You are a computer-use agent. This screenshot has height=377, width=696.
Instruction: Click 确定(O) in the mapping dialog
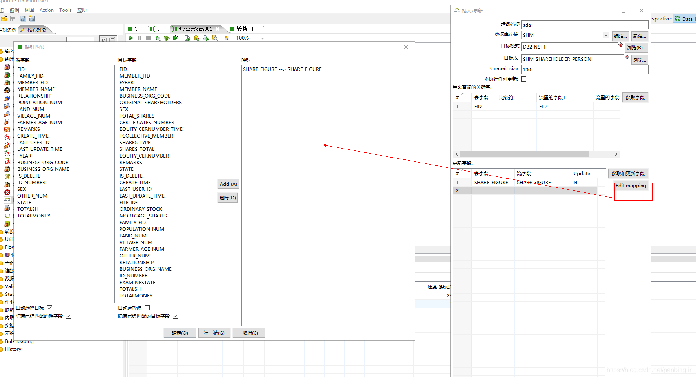180,333
